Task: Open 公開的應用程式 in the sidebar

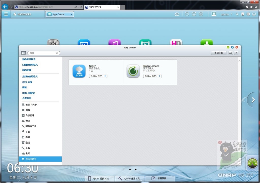Action: pos(30,65)
